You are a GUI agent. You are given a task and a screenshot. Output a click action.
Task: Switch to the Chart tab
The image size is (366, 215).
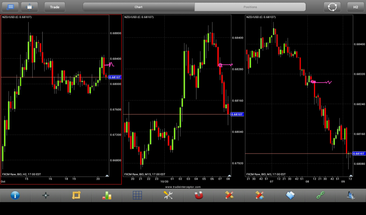point(138,7)
